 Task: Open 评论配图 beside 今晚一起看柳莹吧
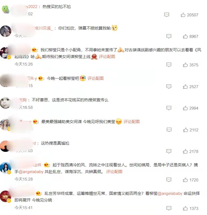[95, 78]
